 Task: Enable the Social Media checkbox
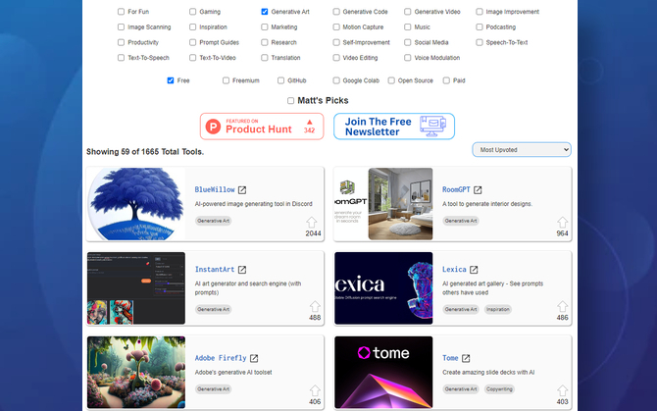408,42
